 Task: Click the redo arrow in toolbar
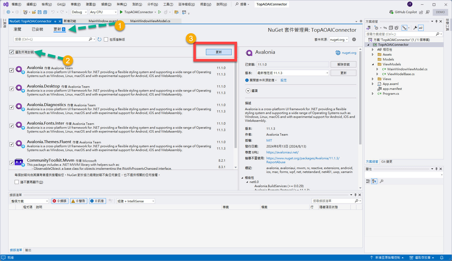tap(62, 12)
